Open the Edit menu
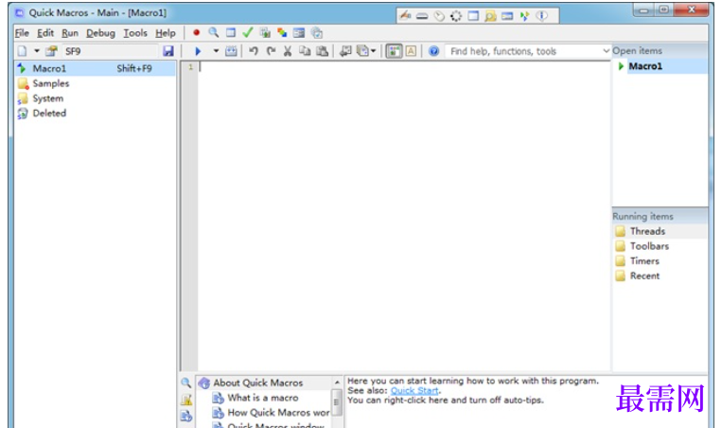This screenshot has width=722, height=428. click(45, 33)
